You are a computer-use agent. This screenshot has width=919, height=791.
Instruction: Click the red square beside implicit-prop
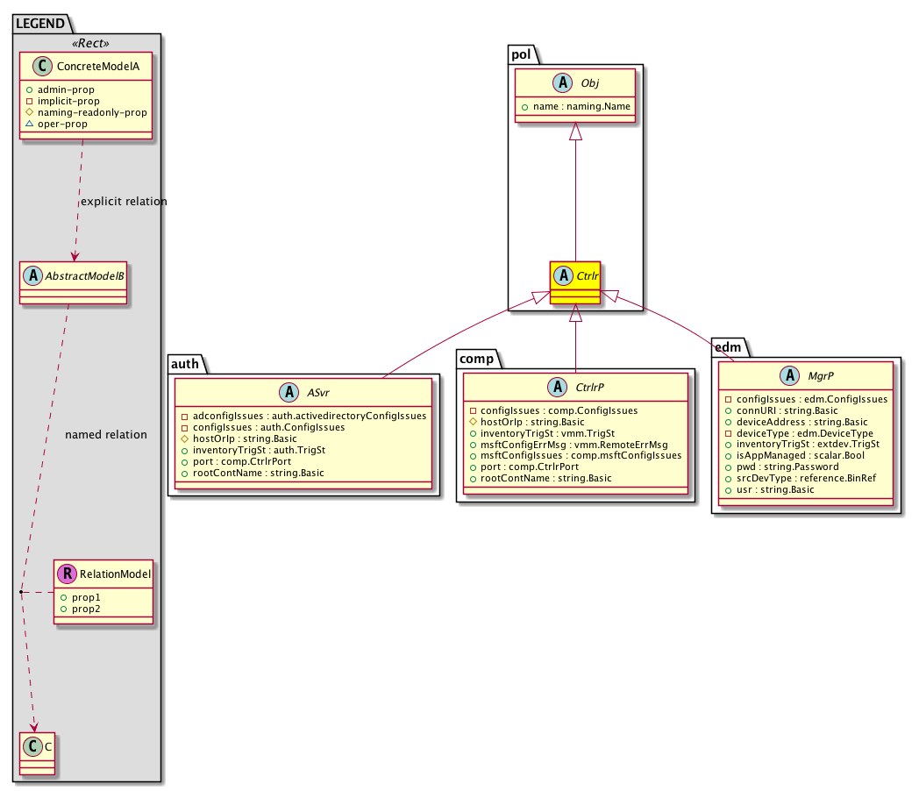click(29, 102)
